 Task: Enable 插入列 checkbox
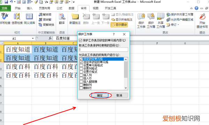point(81,75)
